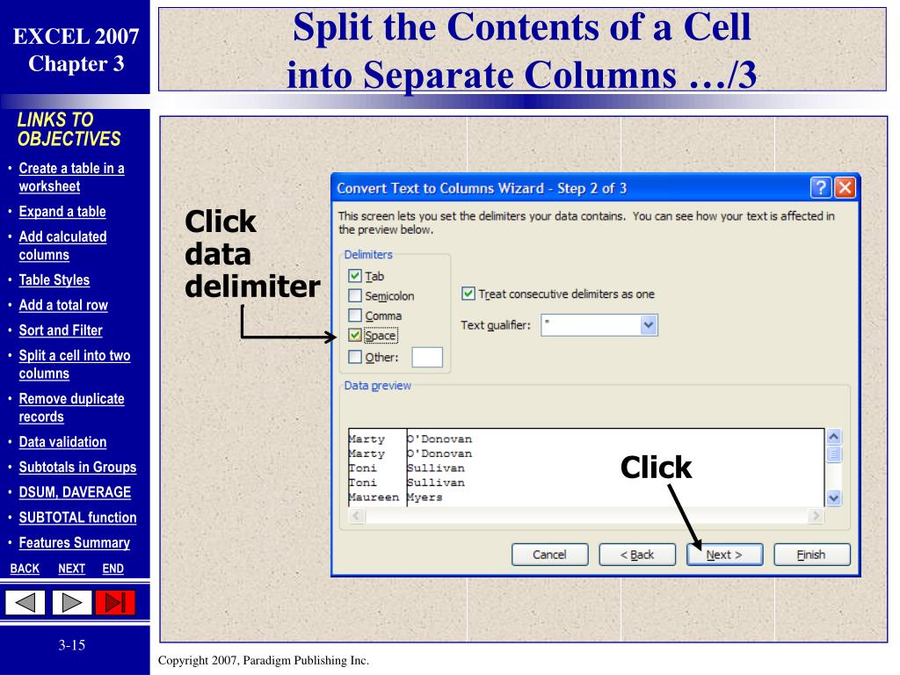The height and width of the screenshot is (675, 900).
Task: Open the Data validation link
Action: pos(62,442)
